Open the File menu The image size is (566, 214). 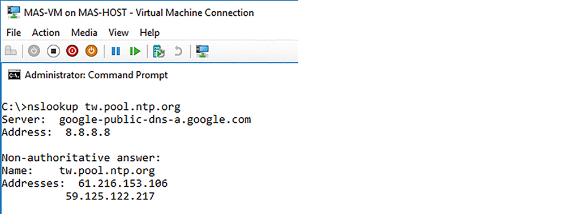(x=14, y=33)
